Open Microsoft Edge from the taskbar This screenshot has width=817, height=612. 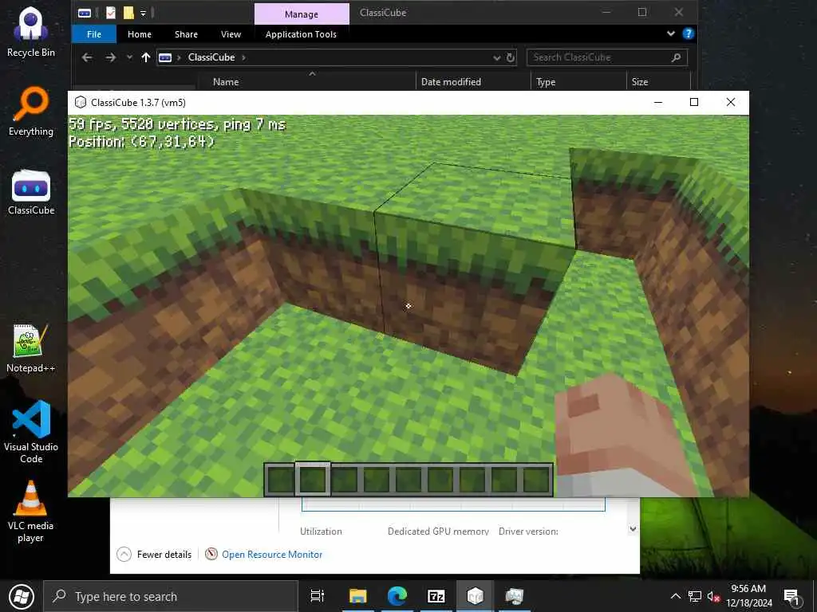tap(397, 596)
